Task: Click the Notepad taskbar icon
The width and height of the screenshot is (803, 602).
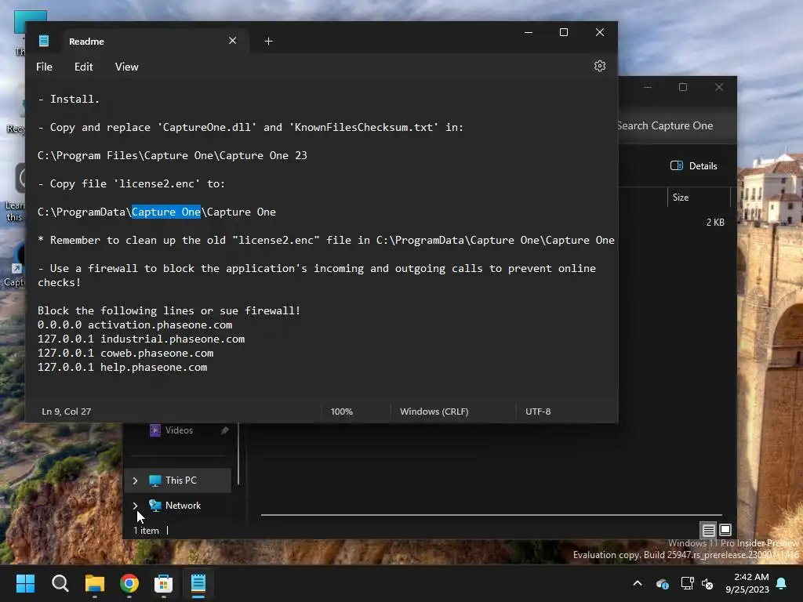Action: (x=198, y=583)
